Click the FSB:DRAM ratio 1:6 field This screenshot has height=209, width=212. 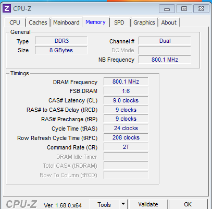pyautogui.click(x=126, y=91)
